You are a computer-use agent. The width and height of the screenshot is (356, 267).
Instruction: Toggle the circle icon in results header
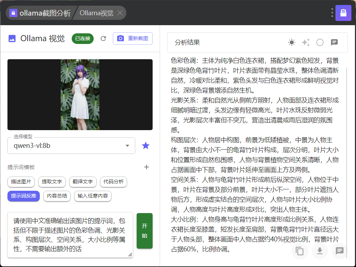(x=320, y=43)
